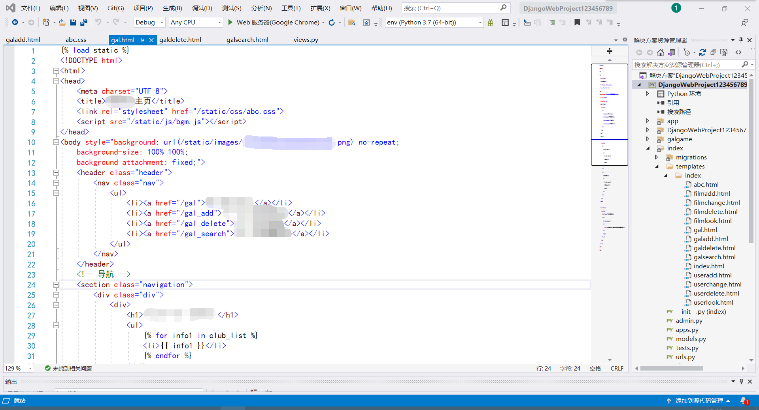759x410 pixels.
Task: Click the code minimap viewport thumbnail
Action: 610,114
